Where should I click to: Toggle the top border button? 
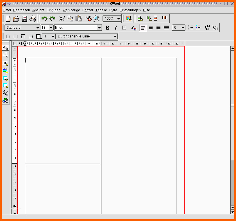point(23,36)
